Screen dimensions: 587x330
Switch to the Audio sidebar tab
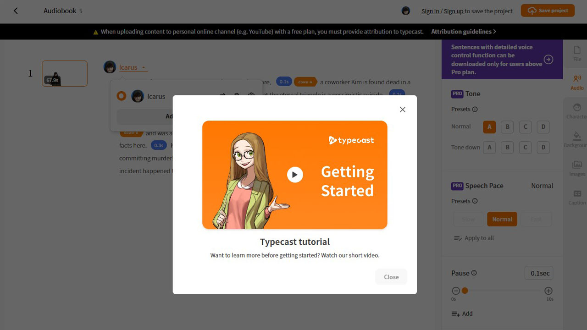tap(577, 82)
